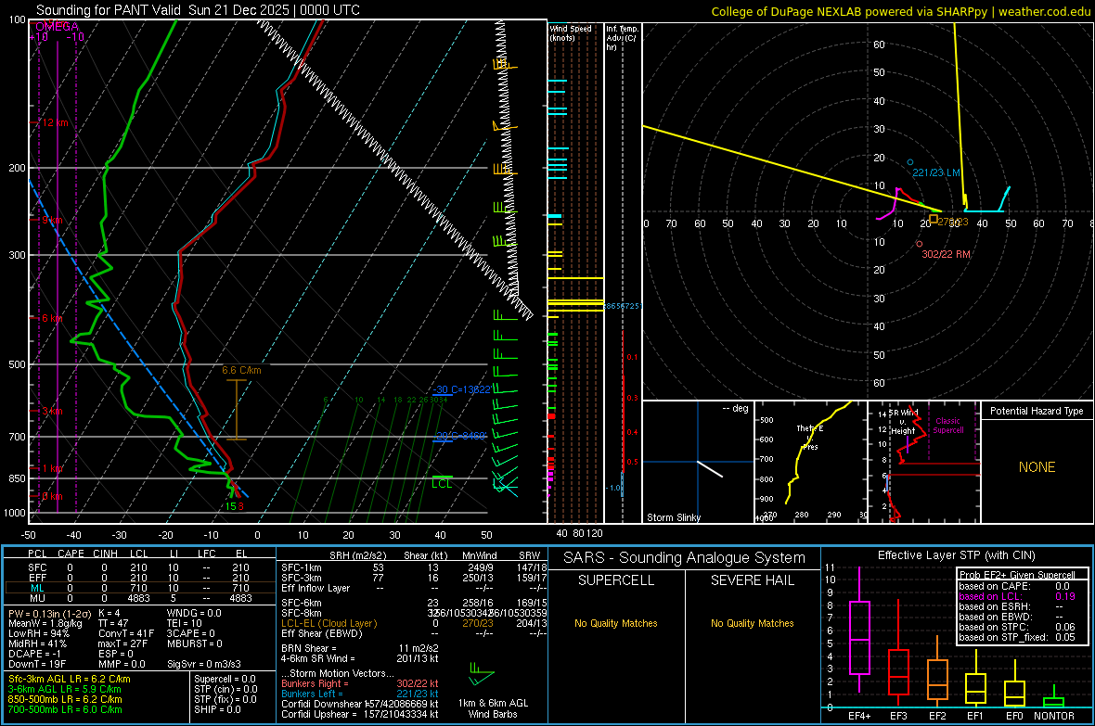Click 'DownT = 19F' value
Screen dimensions: 1095x726
tap(38, 664)
